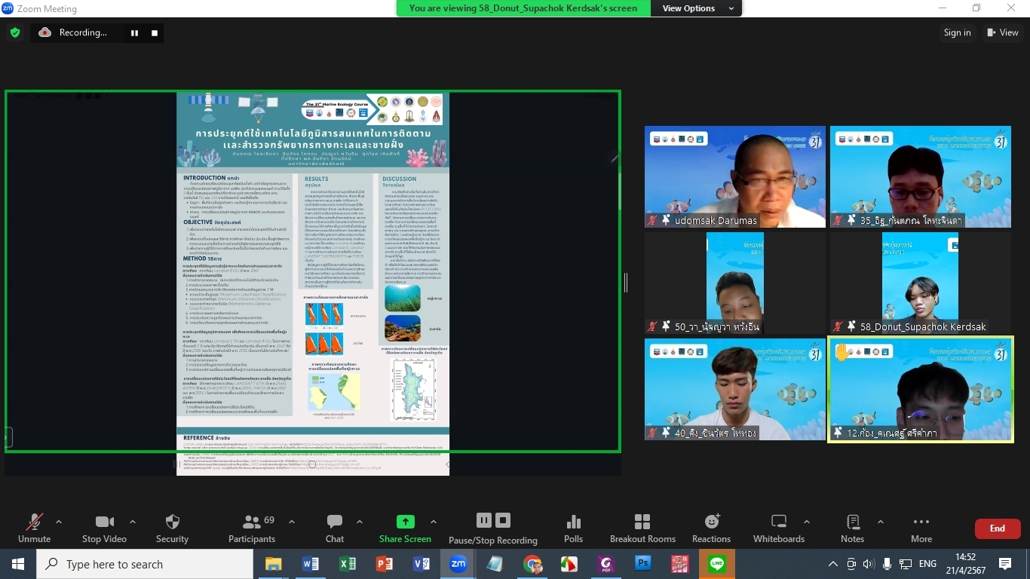Open the Chat panel

335,528
